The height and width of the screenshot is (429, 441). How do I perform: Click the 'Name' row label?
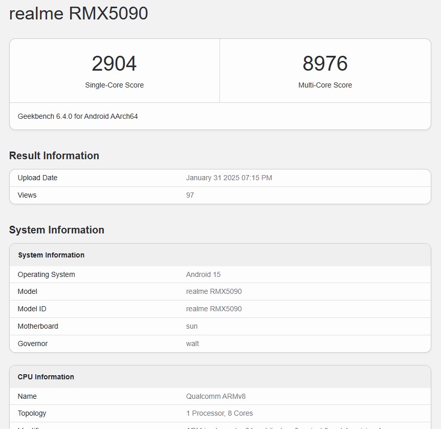27,396
